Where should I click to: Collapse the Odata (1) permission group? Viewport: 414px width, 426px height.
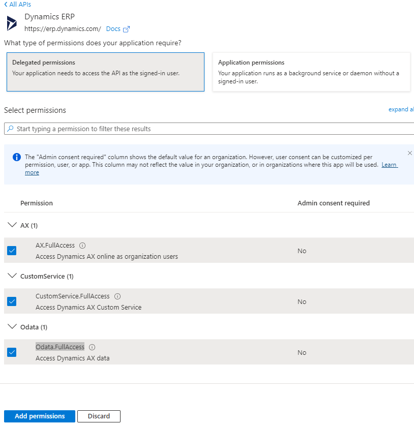pyautogui.click(x=13, y=327)
